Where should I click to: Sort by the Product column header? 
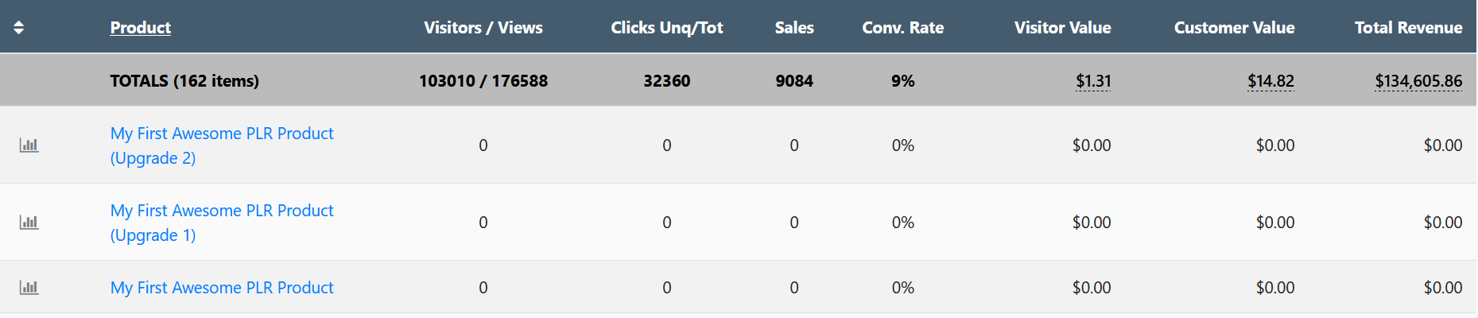click(x=141, y=28)
